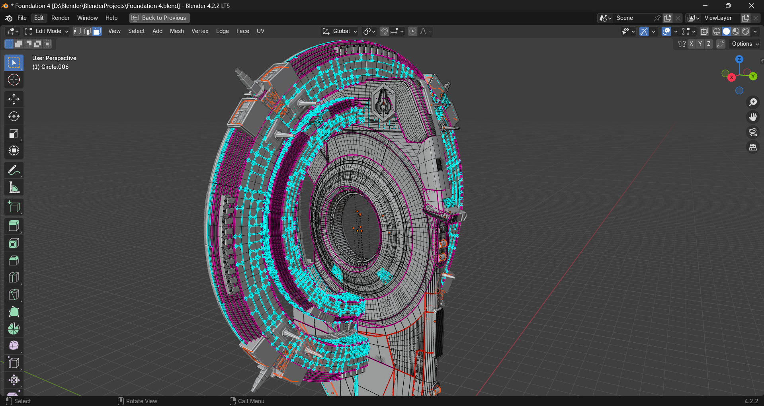Select the Move tool
Viewport: 764px width, 406px height.
[x=14, y=99]
